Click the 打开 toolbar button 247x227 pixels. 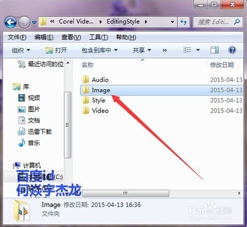[56, 50]
